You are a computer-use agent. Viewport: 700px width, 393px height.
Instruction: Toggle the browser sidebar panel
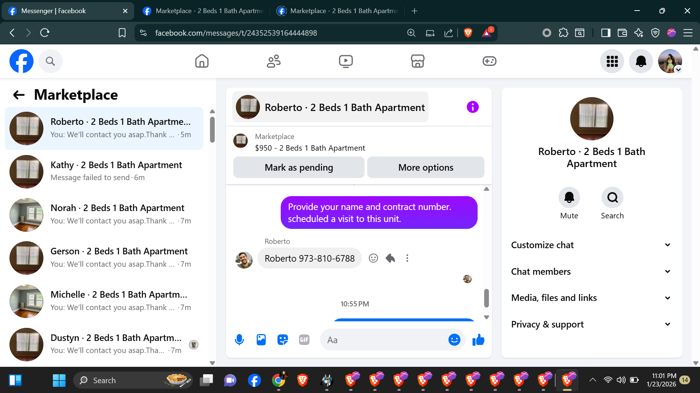[606, 33]
